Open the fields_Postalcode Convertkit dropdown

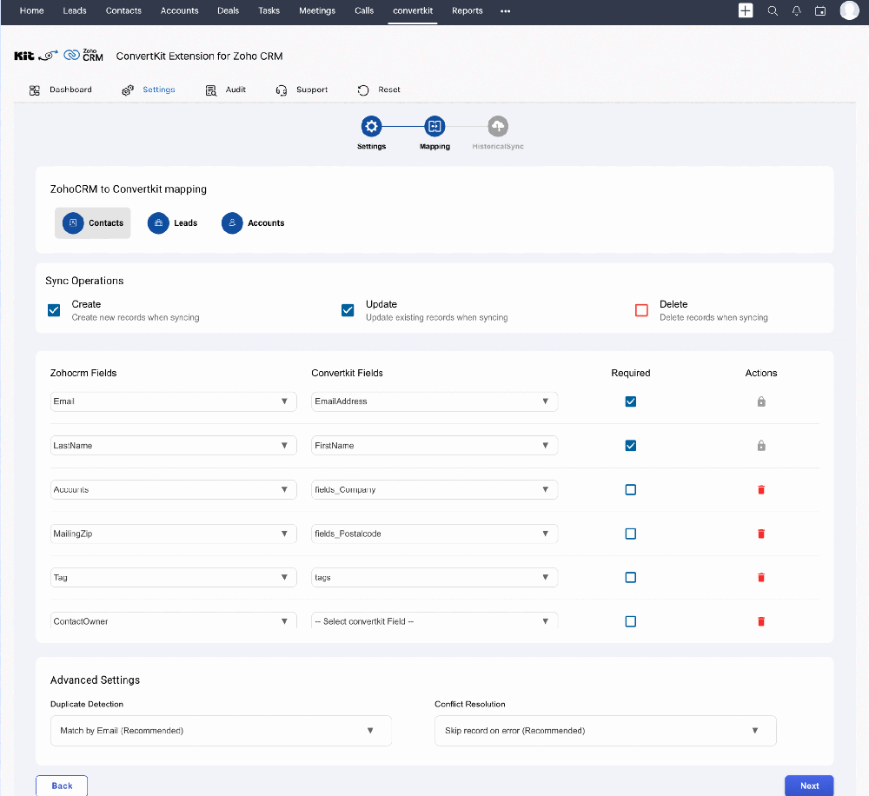pos(434,534)
